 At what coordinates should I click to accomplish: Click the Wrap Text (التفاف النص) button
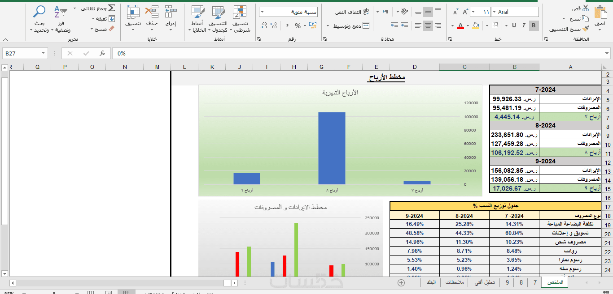point(352,12)
